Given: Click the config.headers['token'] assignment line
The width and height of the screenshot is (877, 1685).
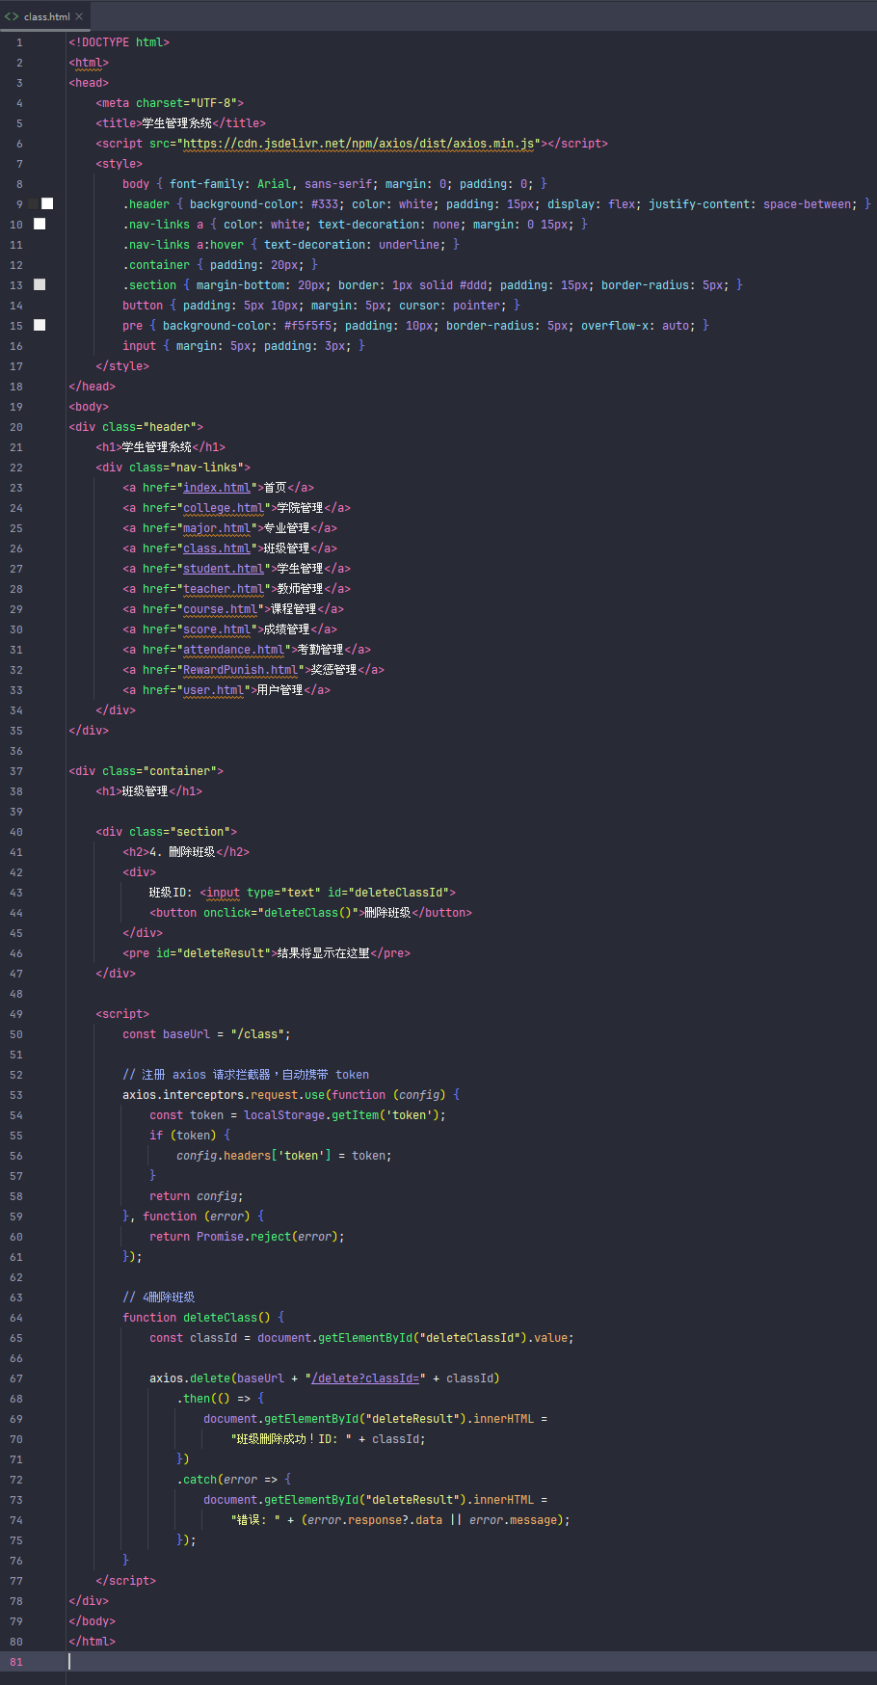Looking at the screenshot, I should click(x=284, y=1156).
